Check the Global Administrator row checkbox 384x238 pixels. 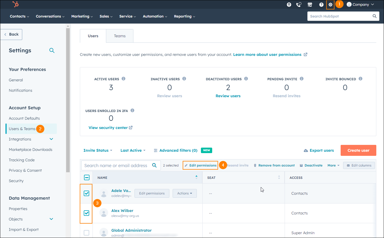tap(86, 233)
